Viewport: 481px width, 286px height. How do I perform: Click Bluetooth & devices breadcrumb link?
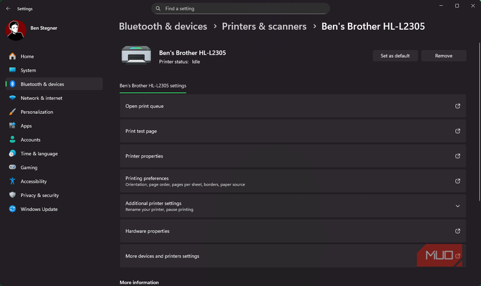[163, 27]
